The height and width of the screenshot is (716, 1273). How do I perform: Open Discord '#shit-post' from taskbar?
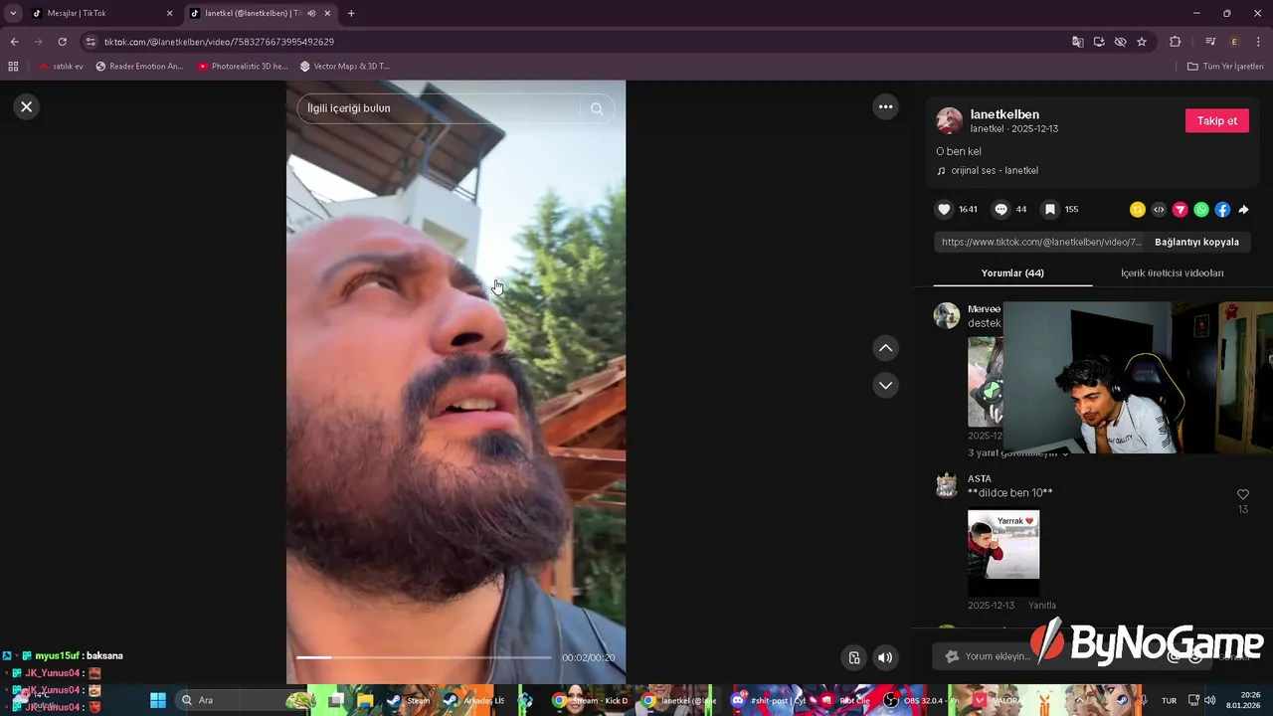tap(769, 700)
